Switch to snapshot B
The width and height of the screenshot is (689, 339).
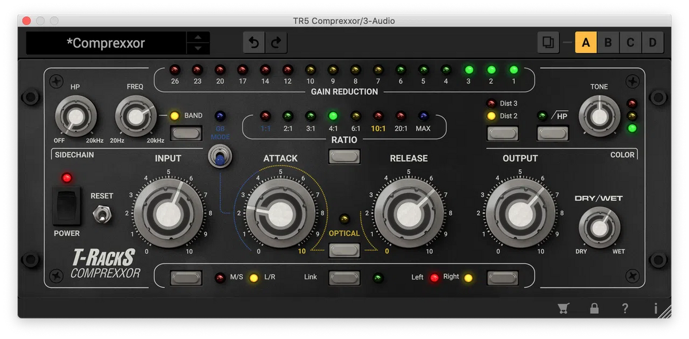click(x=608, y=42)
